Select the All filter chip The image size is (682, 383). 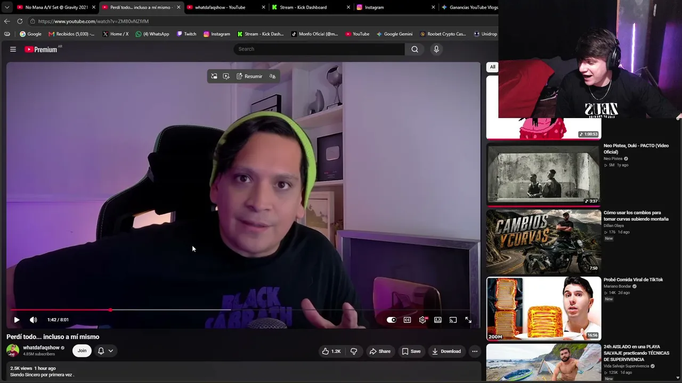pyautogui.click(x=492, y=67)
